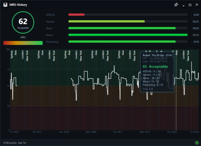Image resolution: width=201 pixels, height=146 pixels.
Task: Click the 62 Acceptable score gauge
Action: tap(23, 22)
